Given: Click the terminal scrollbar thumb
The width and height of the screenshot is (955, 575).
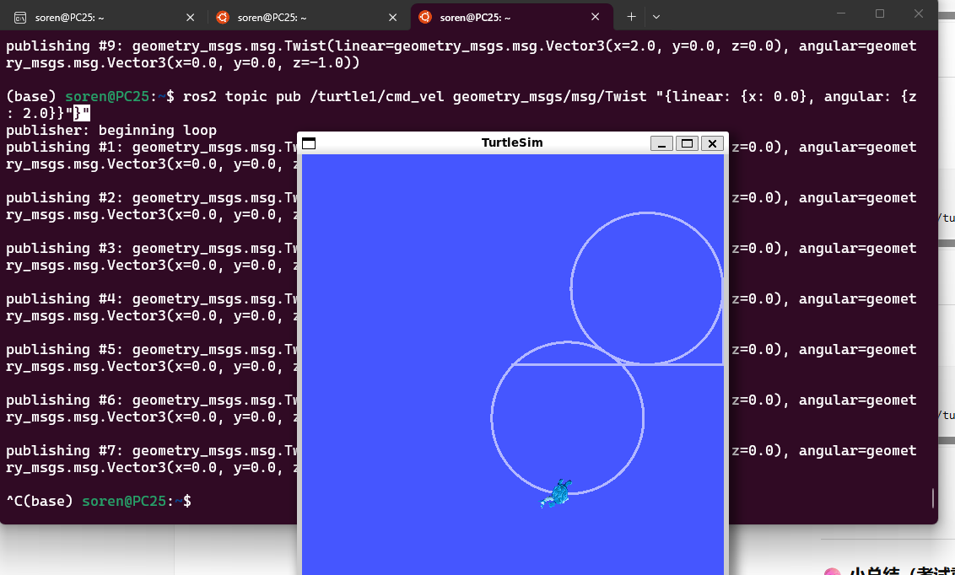Looking at the screenshot, I should [x=932, y=497].
